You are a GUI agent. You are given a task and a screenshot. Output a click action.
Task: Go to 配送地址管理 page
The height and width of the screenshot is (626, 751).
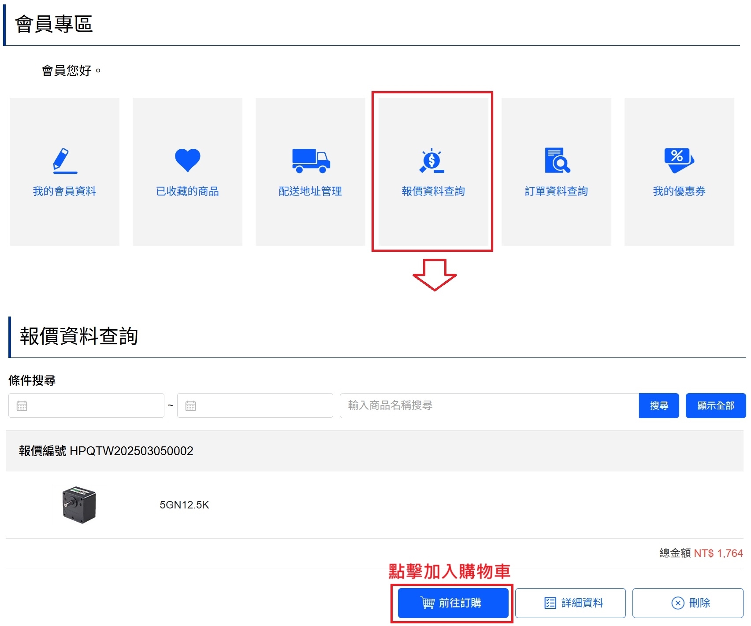click(x=310, y=191)
